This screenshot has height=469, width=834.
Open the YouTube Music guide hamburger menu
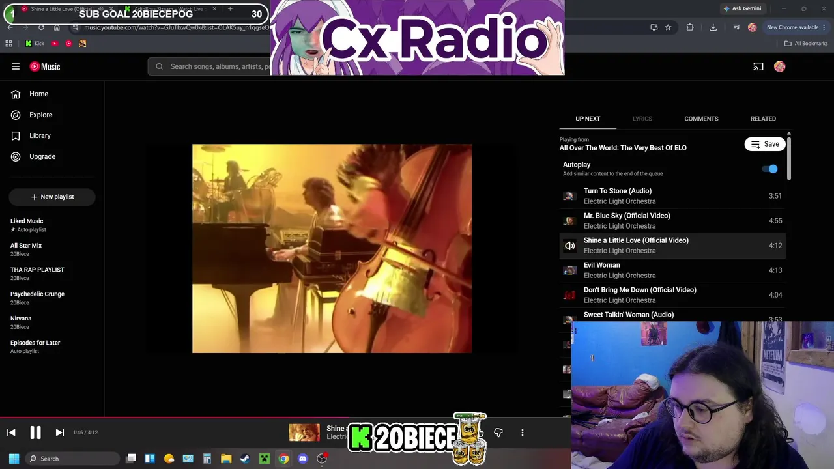16,66
